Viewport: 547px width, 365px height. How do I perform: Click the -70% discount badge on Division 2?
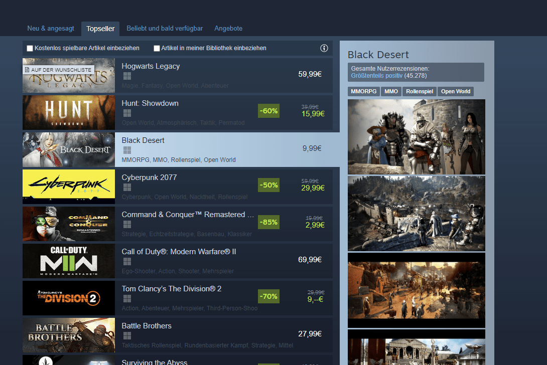point(268,296)
